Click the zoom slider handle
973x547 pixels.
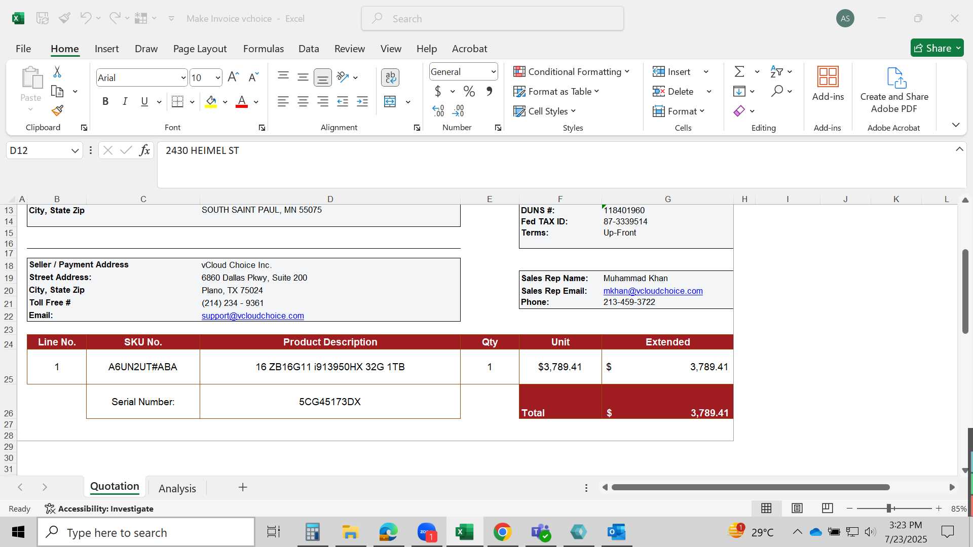point(889,508)
